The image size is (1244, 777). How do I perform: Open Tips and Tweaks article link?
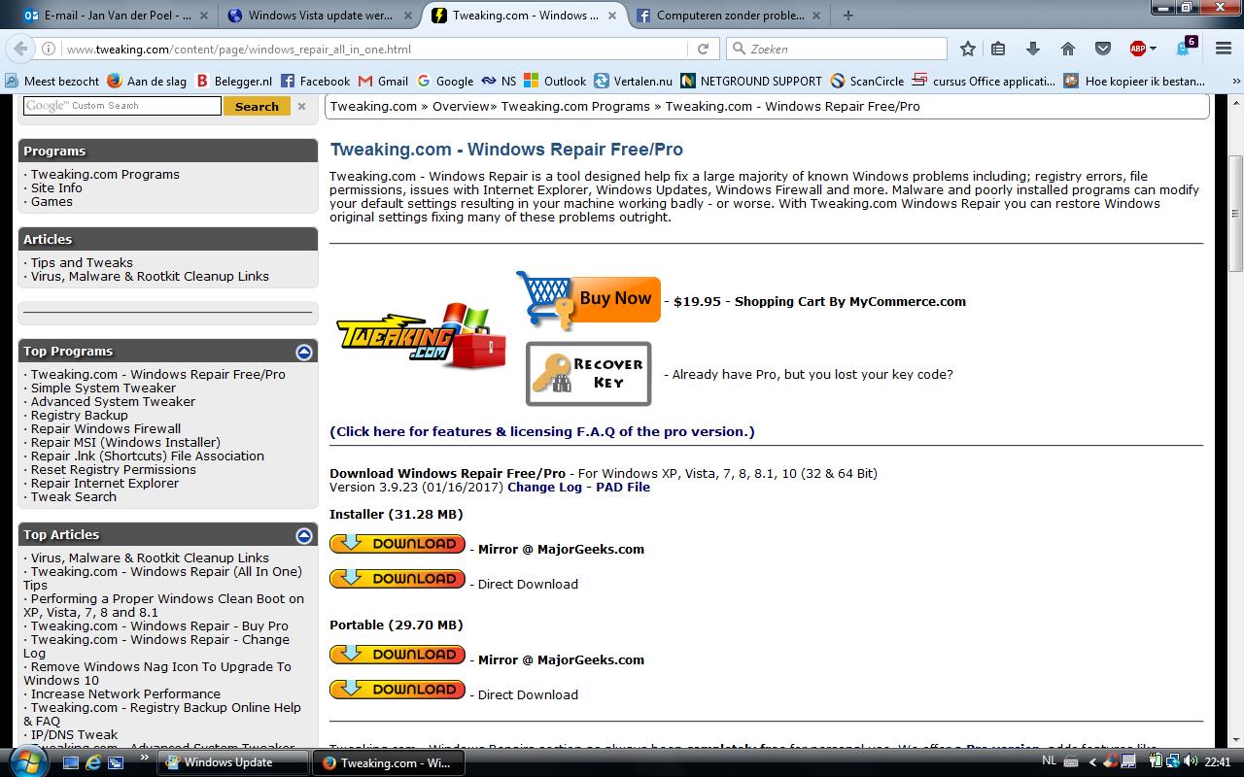click(x=82, y=262)
